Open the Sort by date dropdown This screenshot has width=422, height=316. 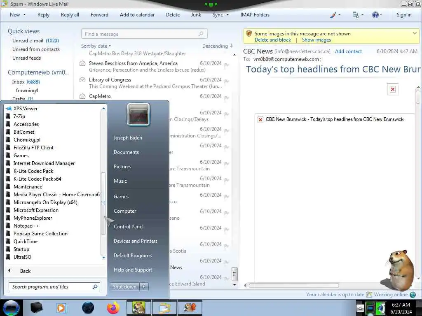[96, 46]
